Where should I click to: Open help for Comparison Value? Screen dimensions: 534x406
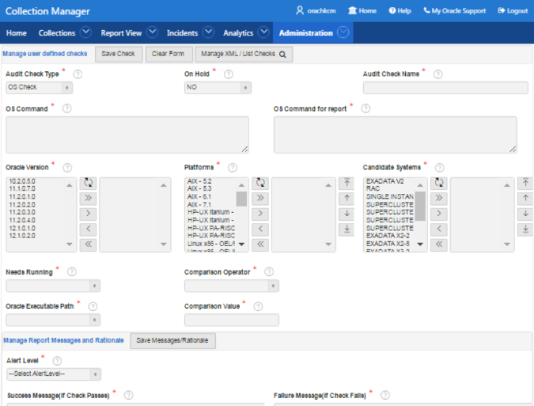[x=258, y=306]
